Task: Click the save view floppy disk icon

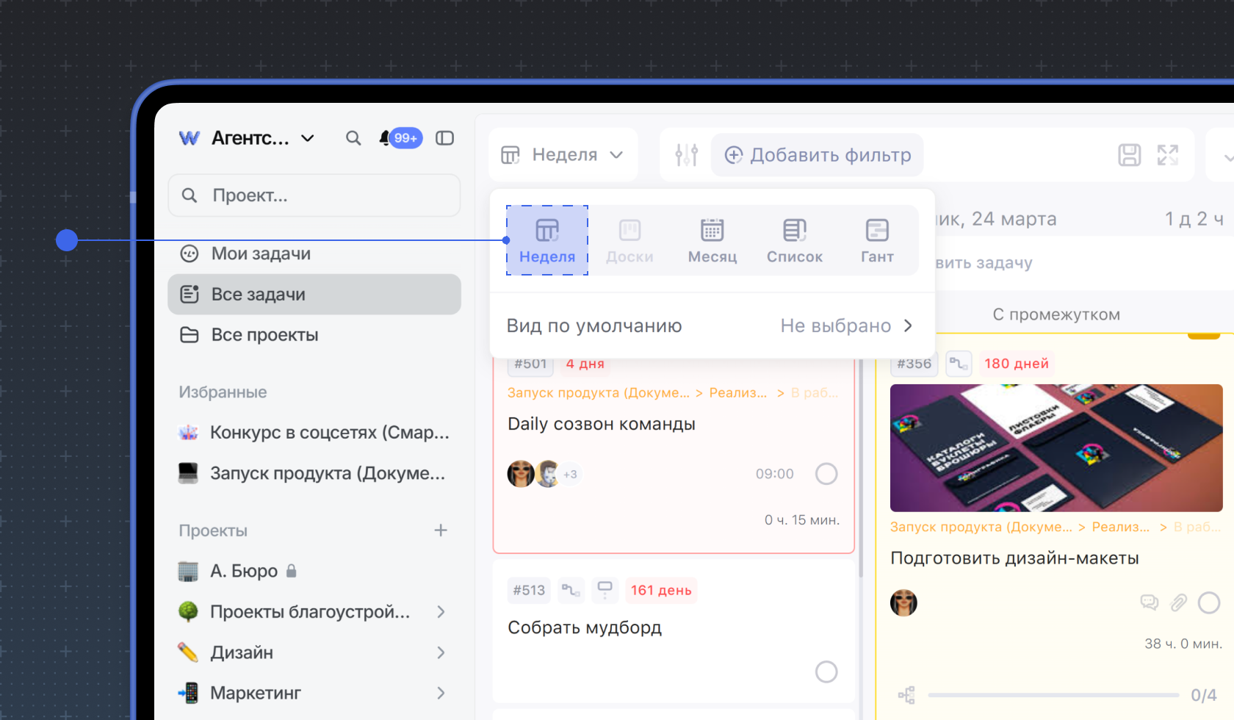Action: (x=1129, y=155)
